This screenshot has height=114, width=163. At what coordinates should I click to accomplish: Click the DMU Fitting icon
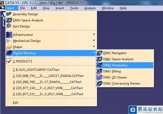[x=99, y=71]
